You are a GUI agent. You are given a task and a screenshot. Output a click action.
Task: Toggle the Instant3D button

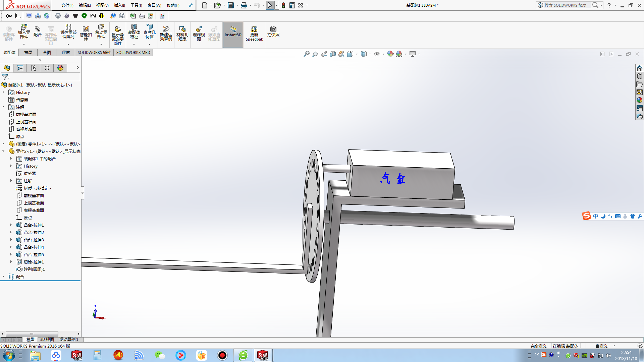click(x=233, y=35)
